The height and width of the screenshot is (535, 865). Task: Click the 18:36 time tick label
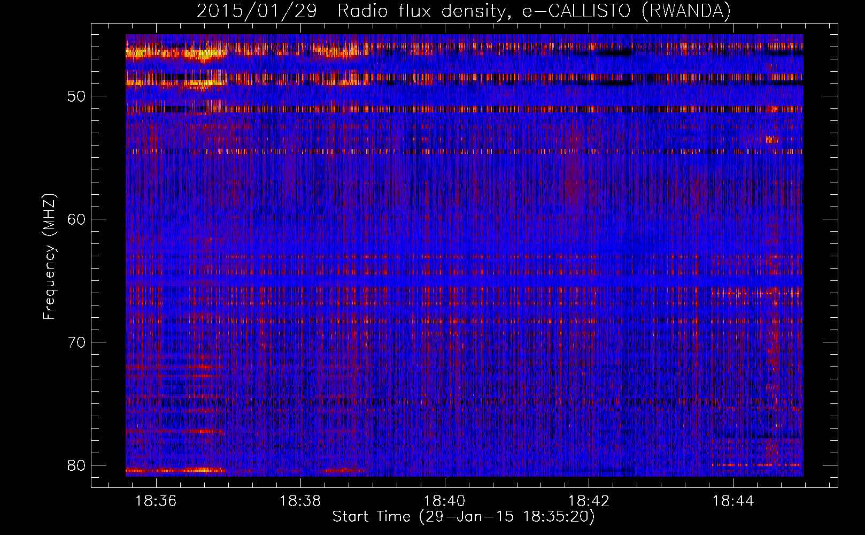pyautogui.click(x=156, y=501)
